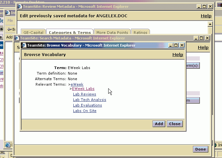
Task: Close Search Metadata window with X
Action: (207, 38)
